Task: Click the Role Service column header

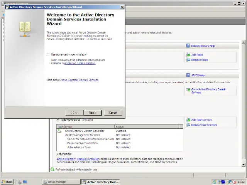Action: 86,126
